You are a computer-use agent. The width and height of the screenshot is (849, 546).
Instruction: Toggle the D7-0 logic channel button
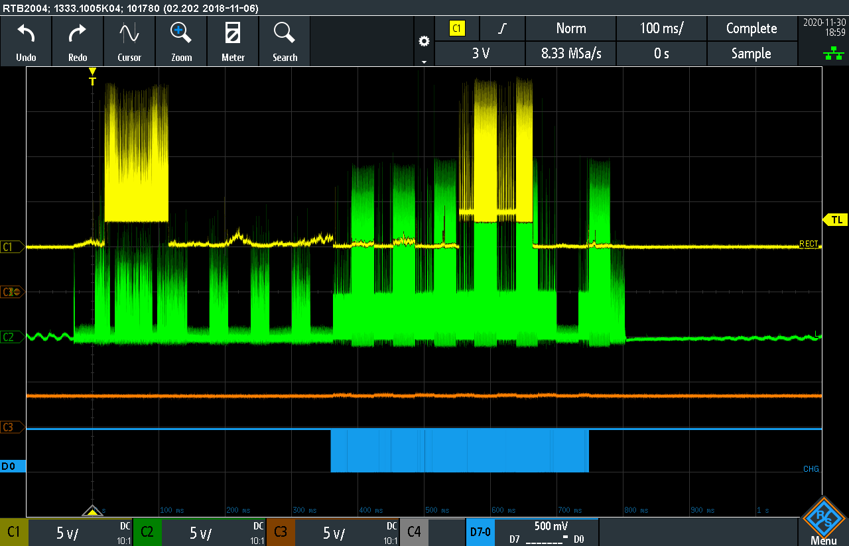click(480, 532)
